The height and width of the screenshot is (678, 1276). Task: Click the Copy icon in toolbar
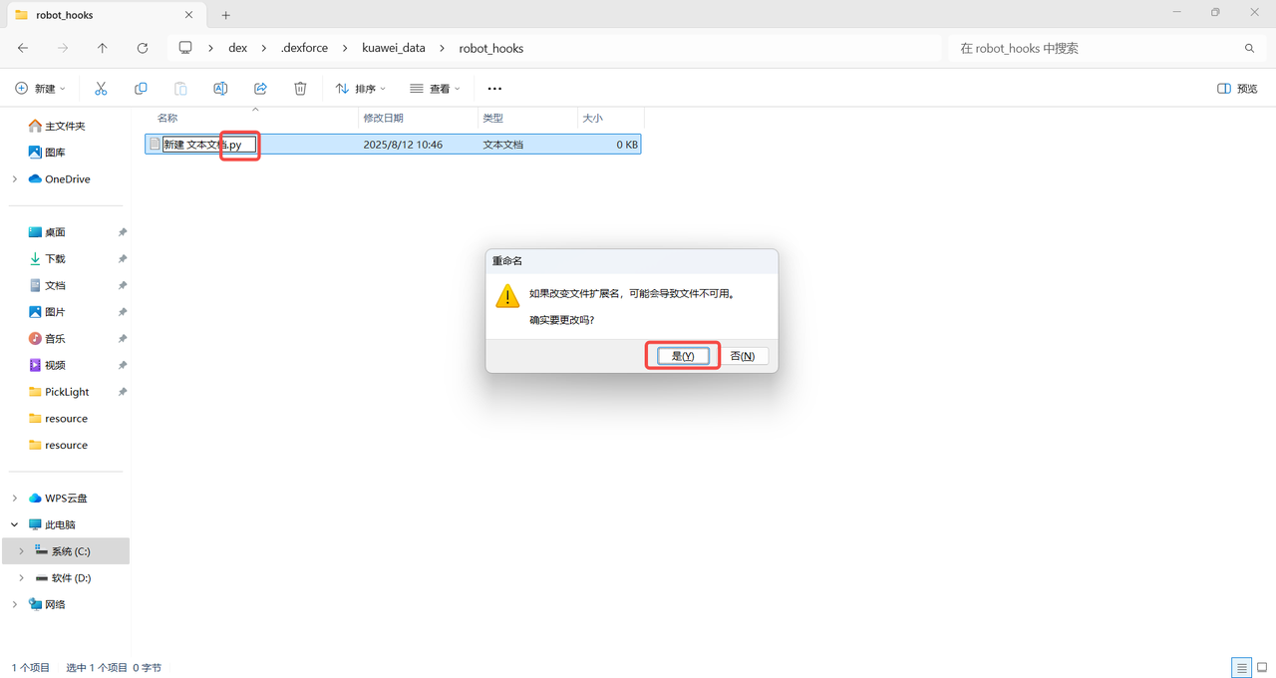[141, 89]
